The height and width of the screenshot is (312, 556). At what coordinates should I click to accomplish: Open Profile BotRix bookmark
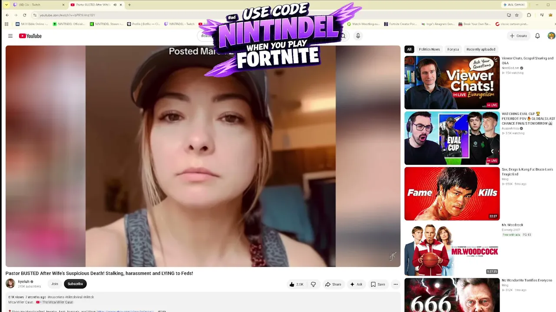point(144,24)
